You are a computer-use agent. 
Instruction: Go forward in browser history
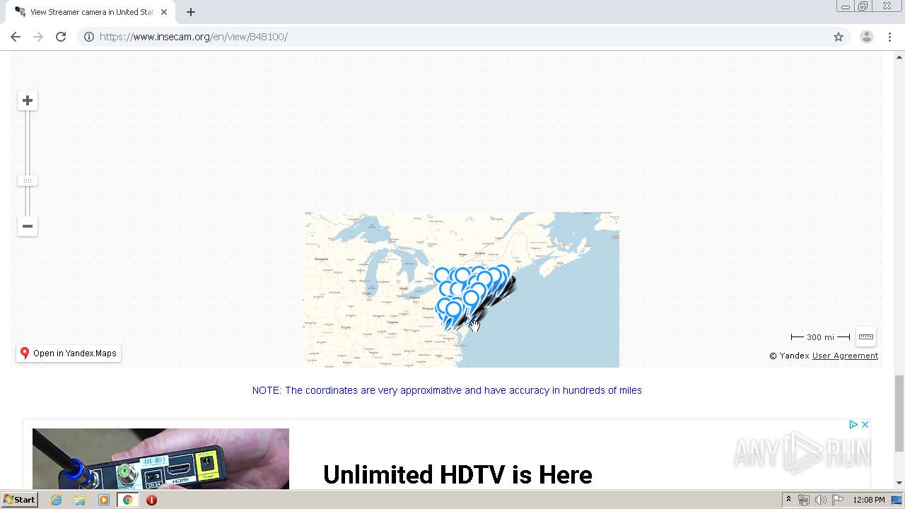tap(38, 37)
